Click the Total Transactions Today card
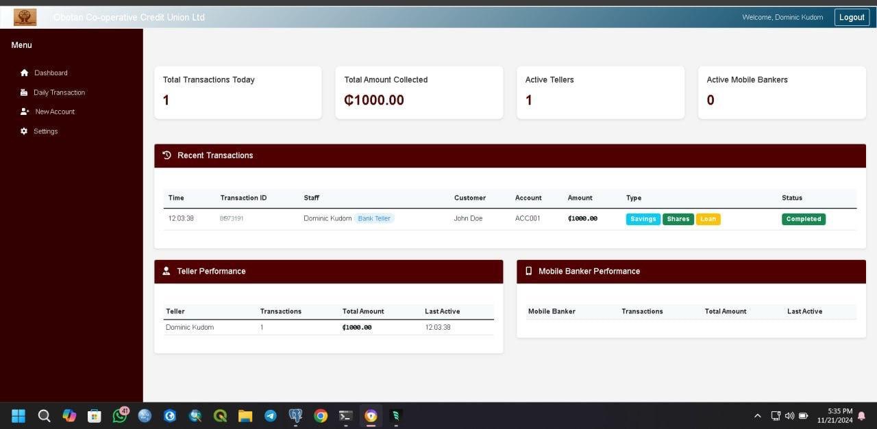 click(238, 92)
